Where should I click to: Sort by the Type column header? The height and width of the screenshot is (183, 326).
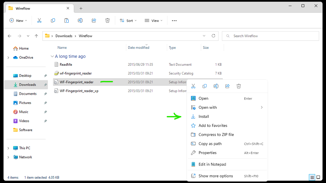tap(172, 48)
